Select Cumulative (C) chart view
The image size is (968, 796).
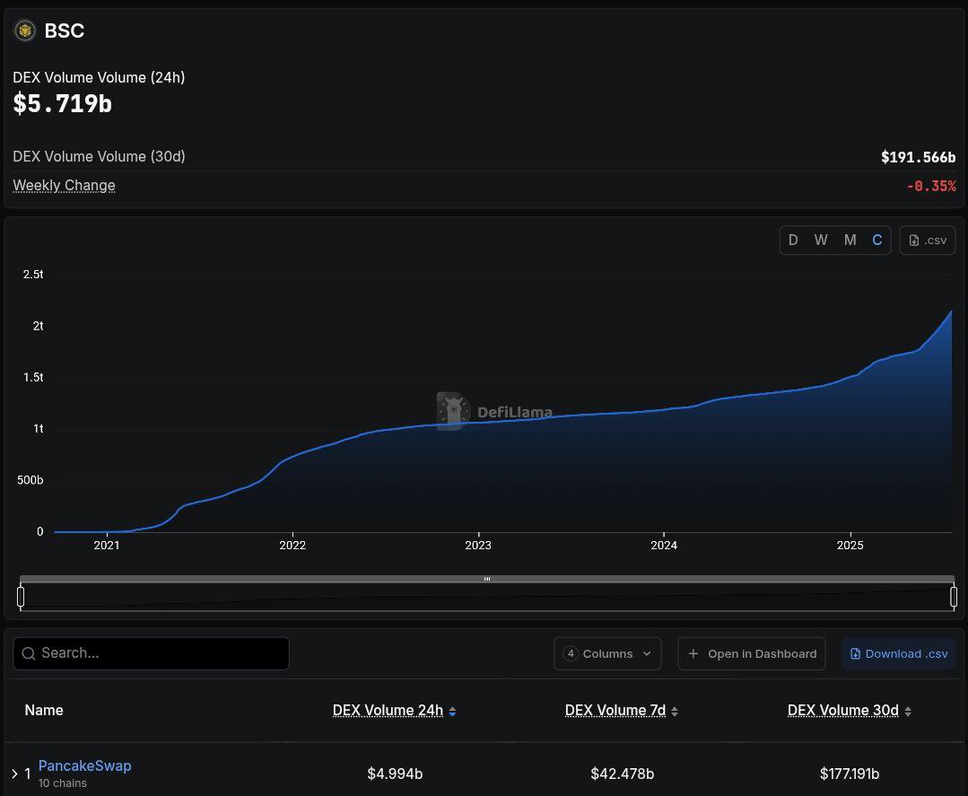pos(876,241)
